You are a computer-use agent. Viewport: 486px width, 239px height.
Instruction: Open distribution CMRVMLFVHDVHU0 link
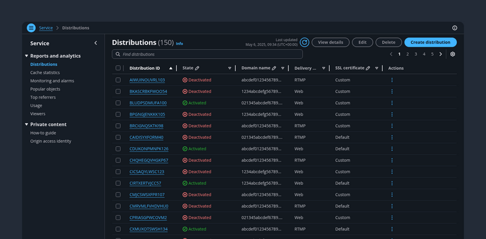coord(149,206)
